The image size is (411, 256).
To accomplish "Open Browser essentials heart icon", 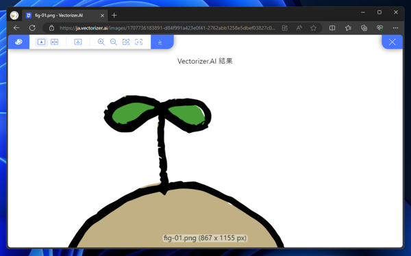I will (379, 28).
